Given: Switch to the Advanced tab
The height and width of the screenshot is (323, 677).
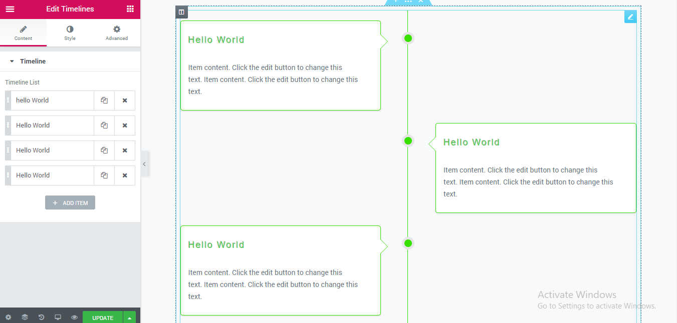Looking at the screenshot, I should (116, 32).
